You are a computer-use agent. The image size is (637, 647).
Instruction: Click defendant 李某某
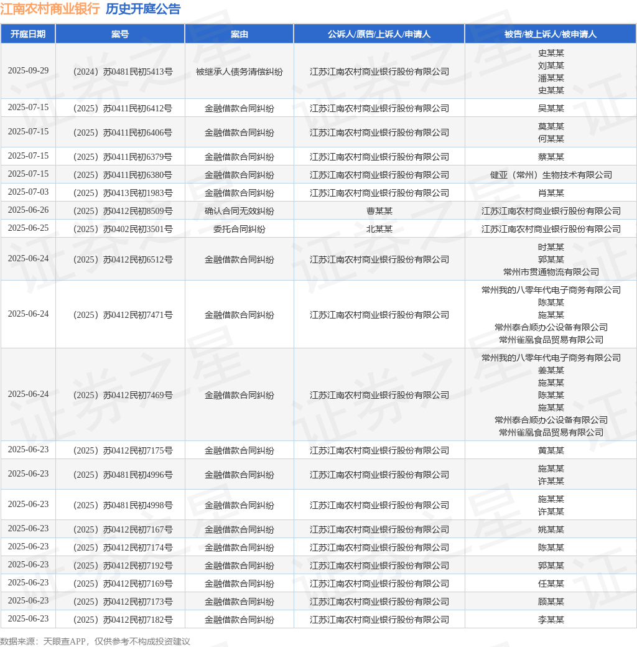(x=551, y=620)
